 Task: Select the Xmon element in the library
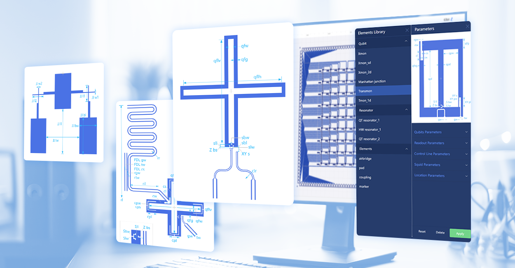(372, 53)
